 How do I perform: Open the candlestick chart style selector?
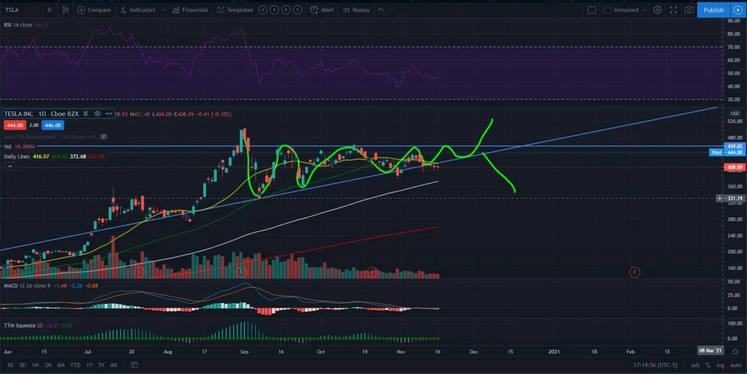click(x=65, y=10)
